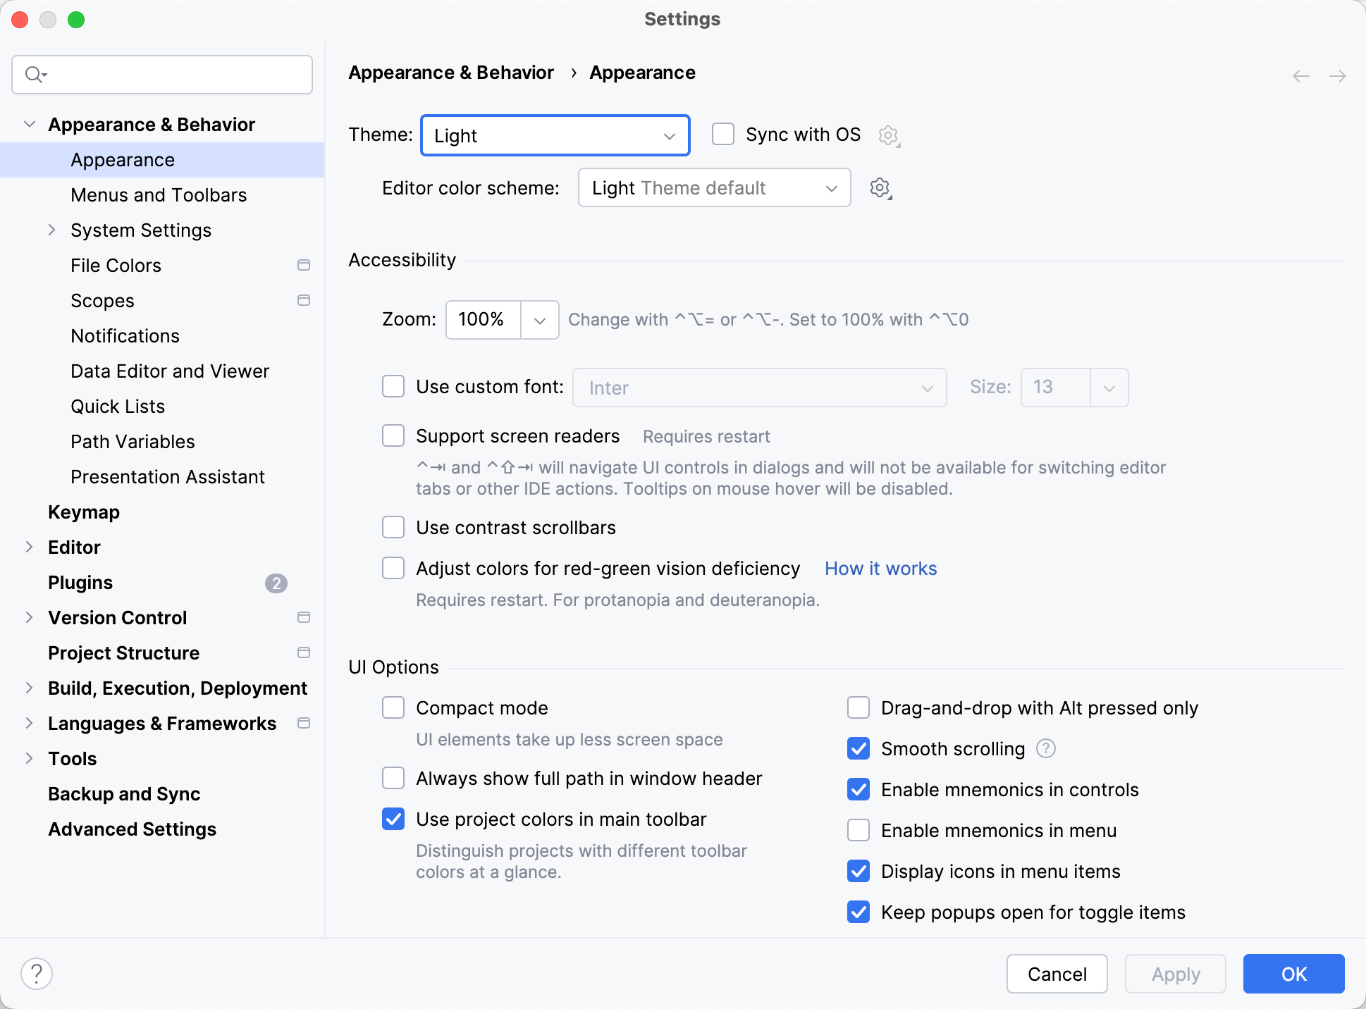Open the Zoom percentage dropdown
Viewport: 1366px width, 1009px height.
(540, 319)
